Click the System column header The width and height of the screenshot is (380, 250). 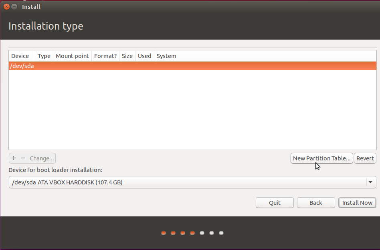[166, 56]
